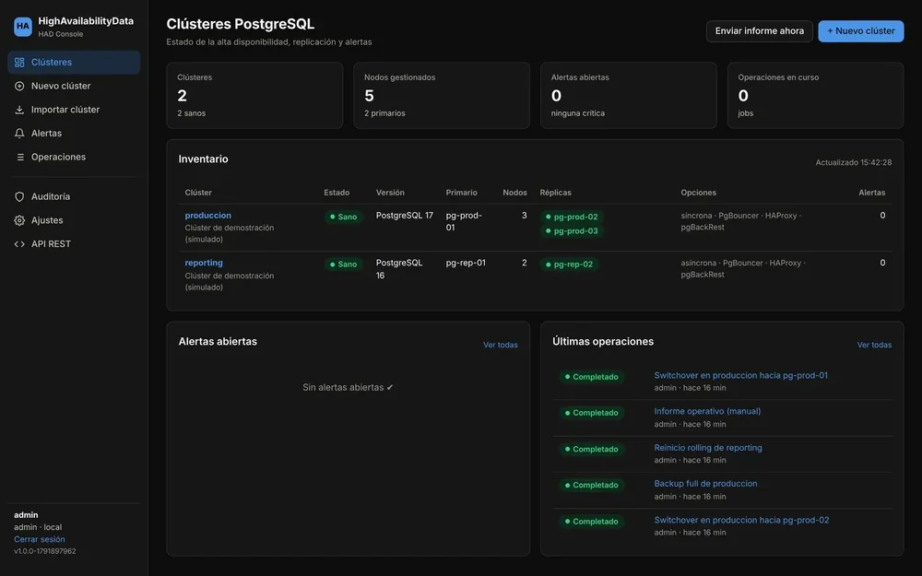Image resolution: width=922 pixels, height=576 pixels.
Task: Click the Ajustes gear icon
Action: tap(19, 220)
